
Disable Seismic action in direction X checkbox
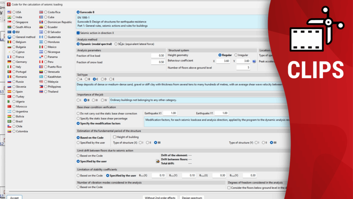pos(78,33)
